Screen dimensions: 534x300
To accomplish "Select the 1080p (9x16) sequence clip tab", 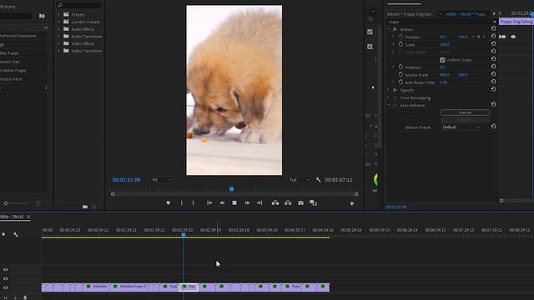I will point(466,14).
